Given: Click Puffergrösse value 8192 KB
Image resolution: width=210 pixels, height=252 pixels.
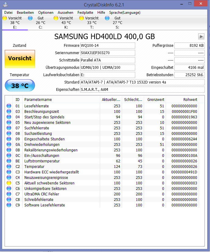Looking at the screenshot, I should pyautogui.click(x=190, y=46).
